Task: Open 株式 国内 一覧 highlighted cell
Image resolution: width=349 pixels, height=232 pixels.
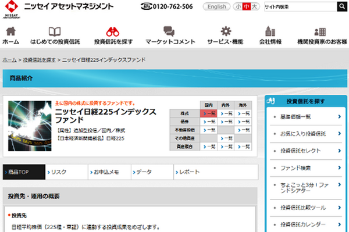Action: [x=209, y=113]
